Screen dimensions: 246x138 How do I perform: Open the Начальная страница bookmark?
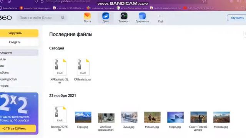100,8
